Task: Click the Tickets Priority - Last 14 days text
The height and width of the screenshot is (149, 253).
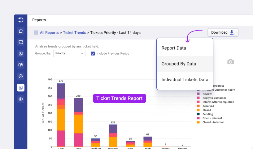Action: click(x=116, y=33)
